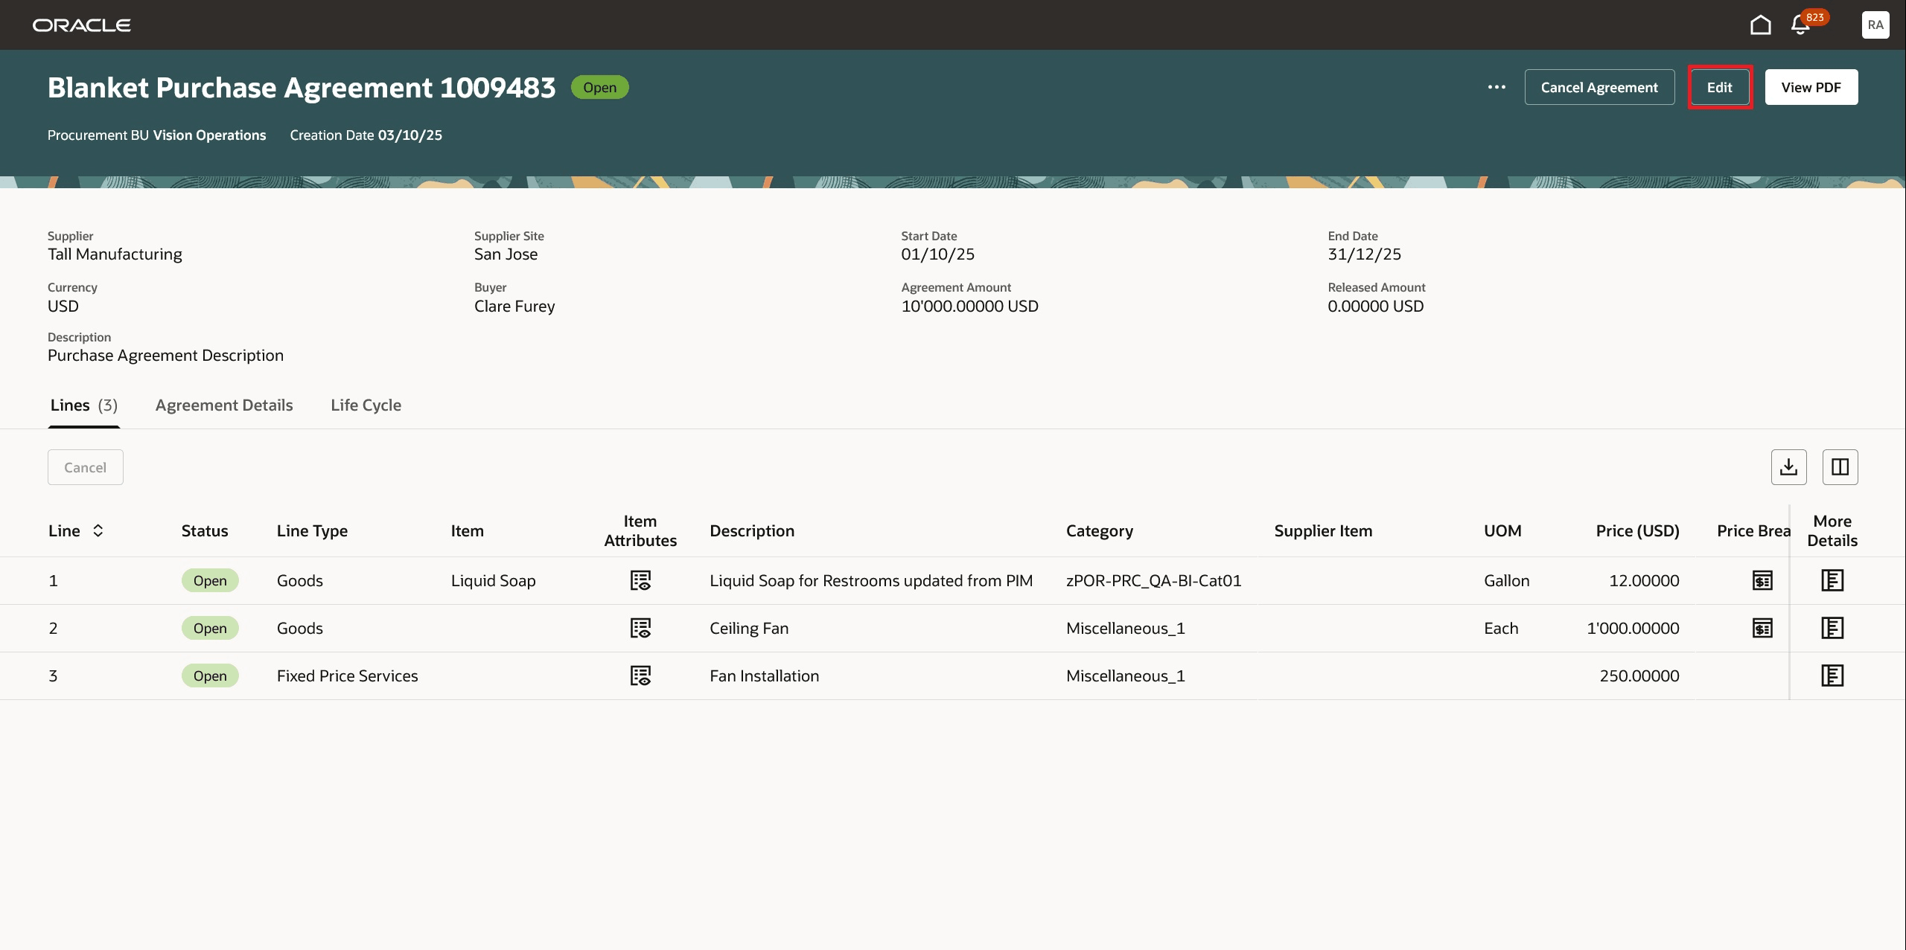
Task: Edit the blanket purchase agreement
Action: [1720, 87]
